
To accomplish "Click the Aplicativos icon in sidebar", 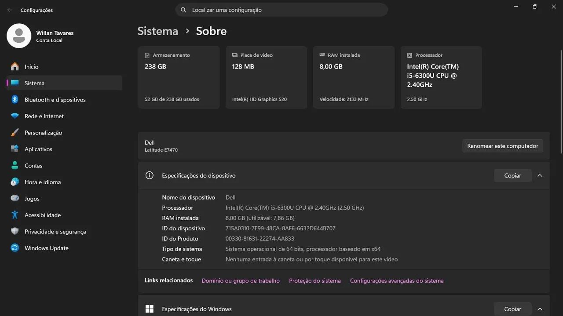I will [x=15, y=149].
